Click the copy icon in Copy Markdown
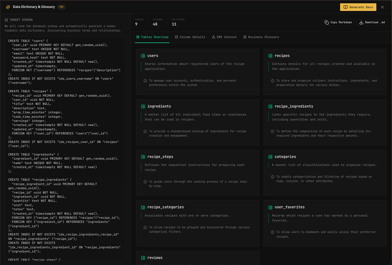Viewport: 392px width, 265px height. pos(327,22)
